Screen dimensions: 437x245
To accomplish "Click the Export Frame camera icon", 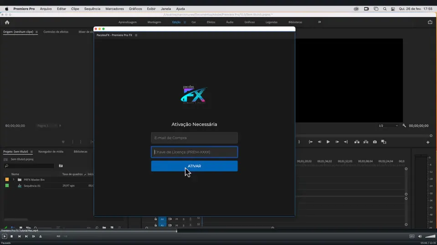I will point(375,142).
